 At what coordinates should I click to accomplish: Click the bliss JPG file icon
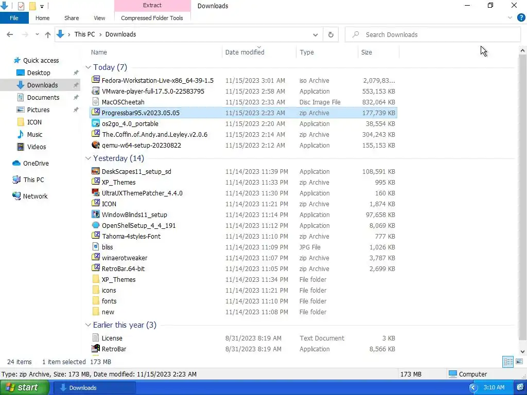pos(96,246)
